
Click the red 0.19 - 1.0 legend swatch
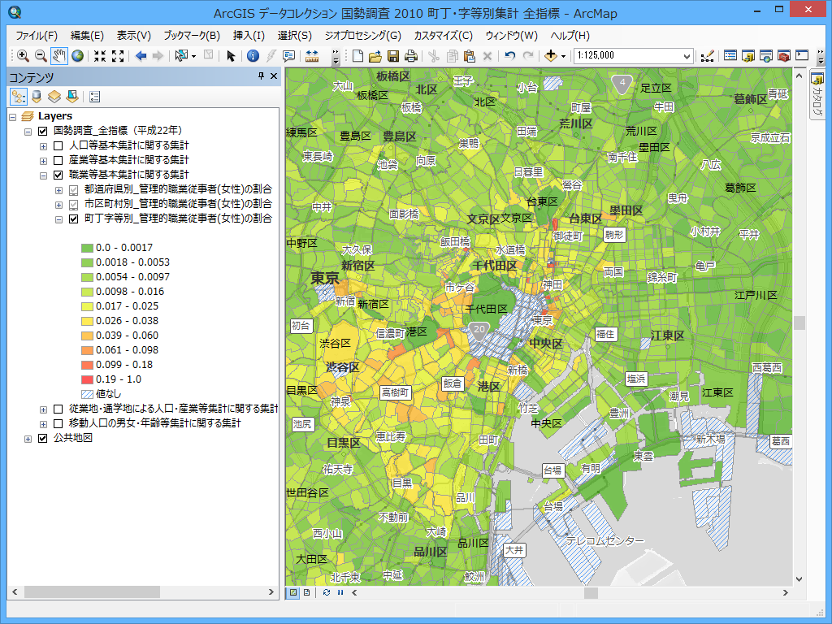[x=86, y=379]
